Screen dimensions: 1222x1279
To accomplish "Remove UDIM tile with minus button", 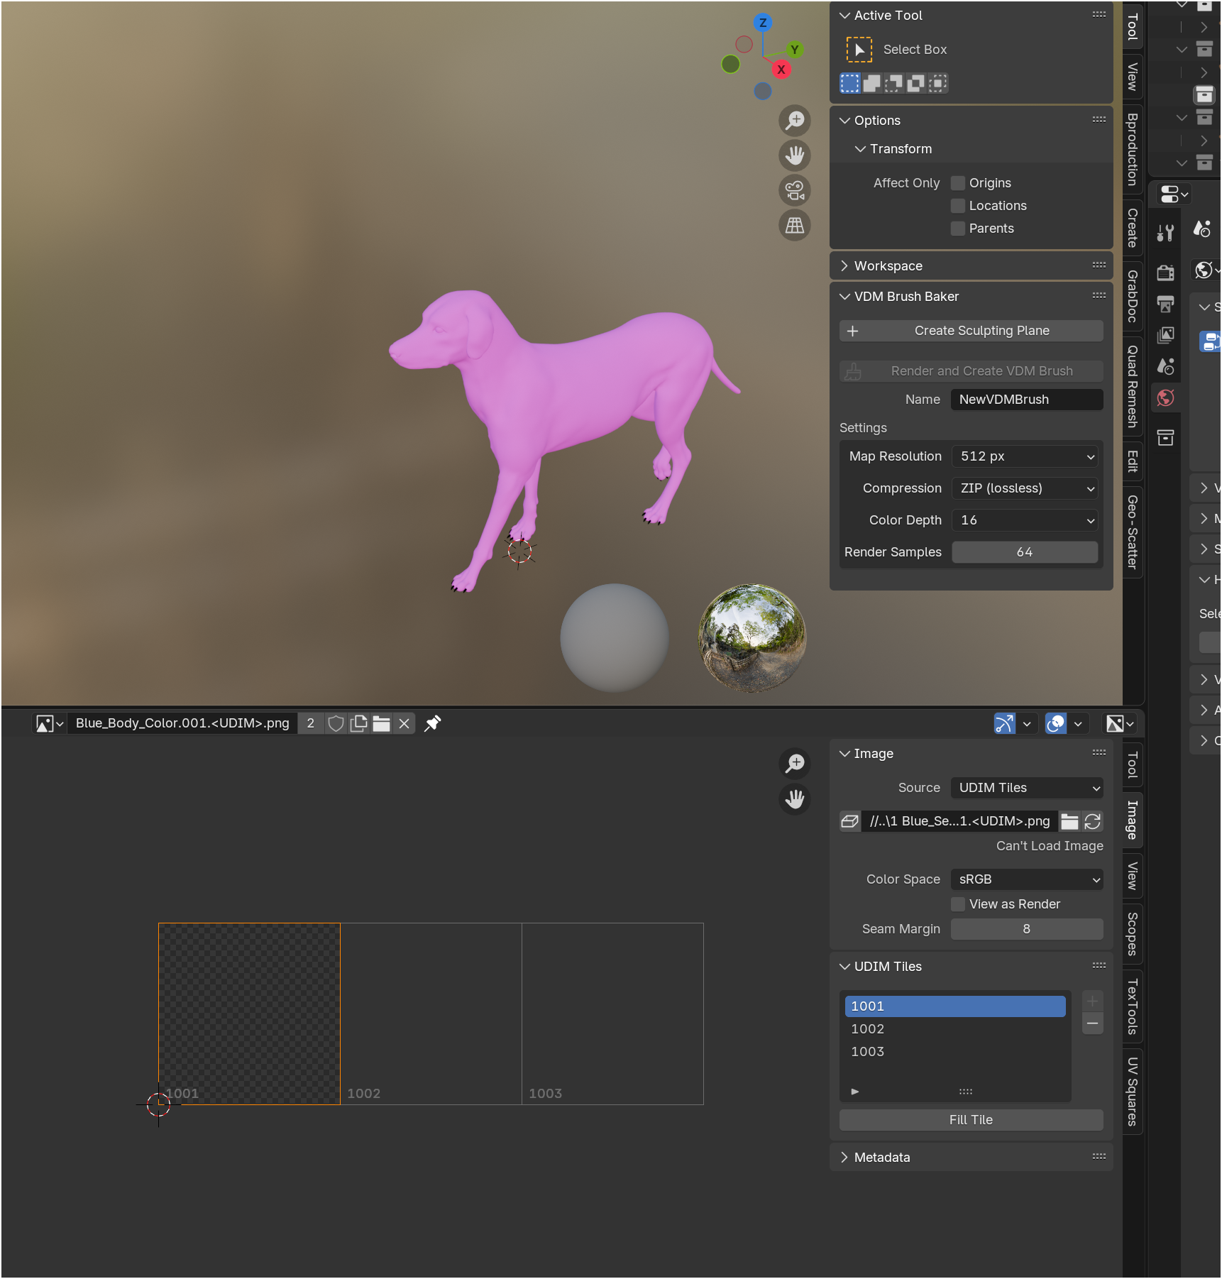I will coord(1093,1023).
